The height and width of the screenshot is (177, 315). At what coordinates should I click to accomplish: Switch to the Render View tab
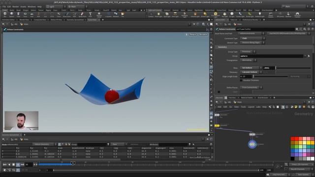pyautogui.click(x=24, y=20)
